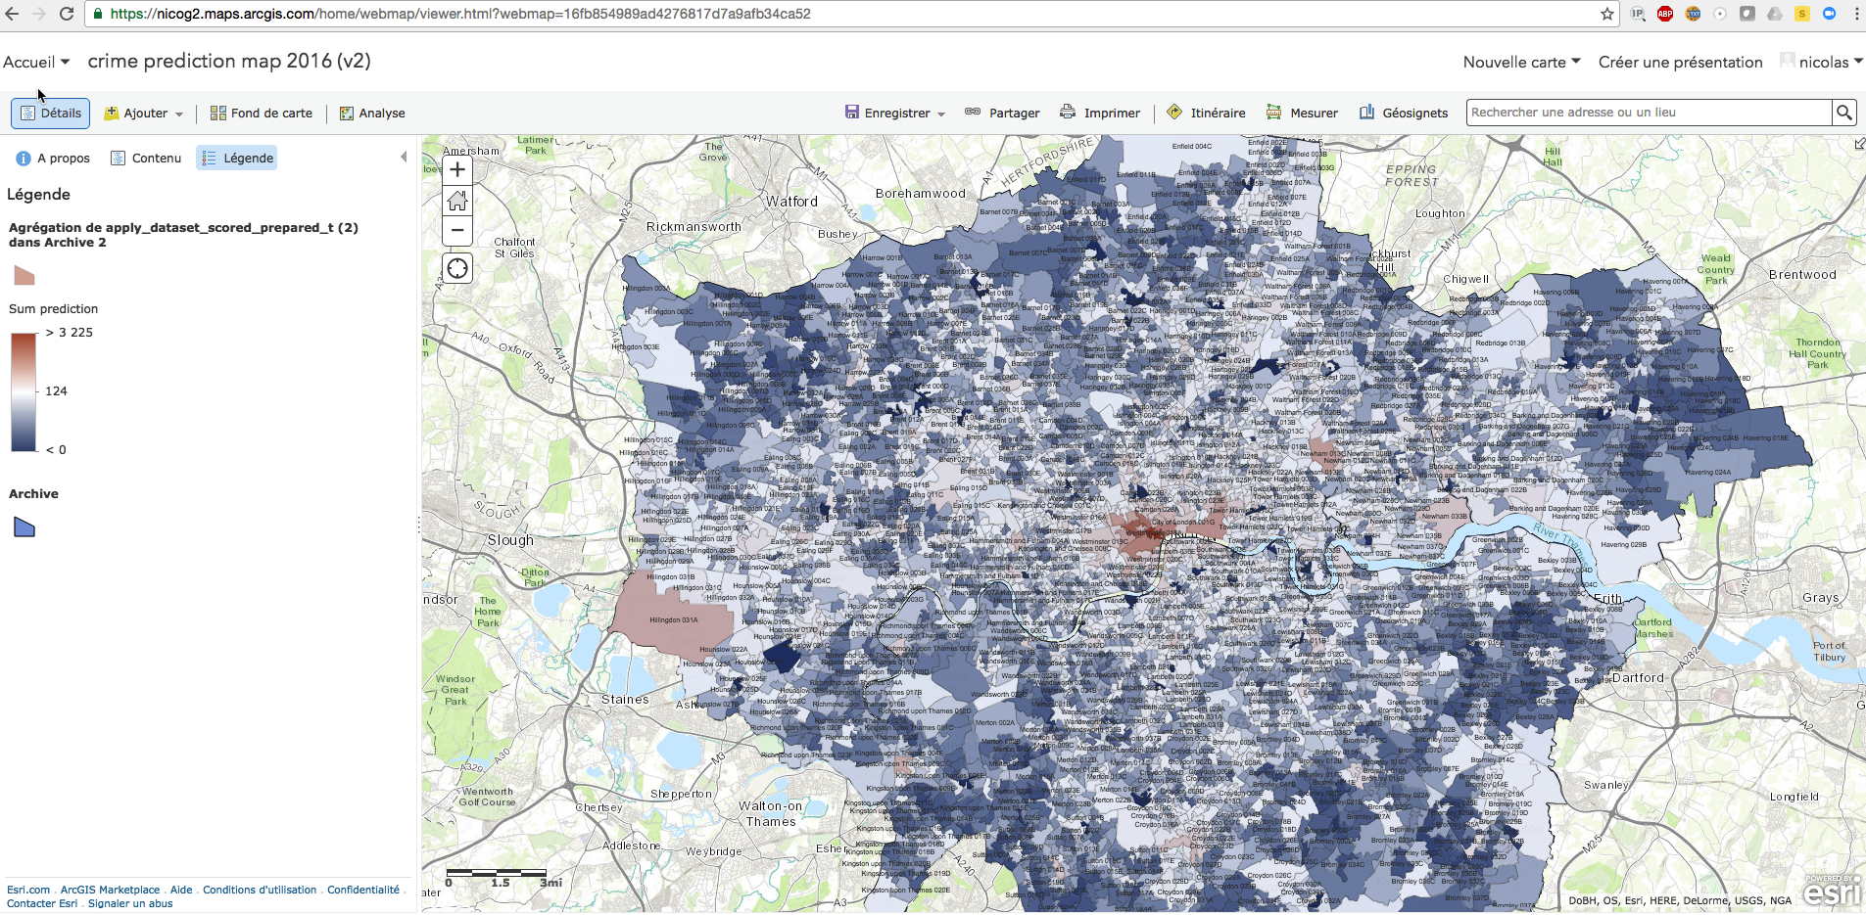Image resolution: width=1866 pixels, height=915 pixels.
Task: Expand the Ajouter dropdown
Action: 143,113
